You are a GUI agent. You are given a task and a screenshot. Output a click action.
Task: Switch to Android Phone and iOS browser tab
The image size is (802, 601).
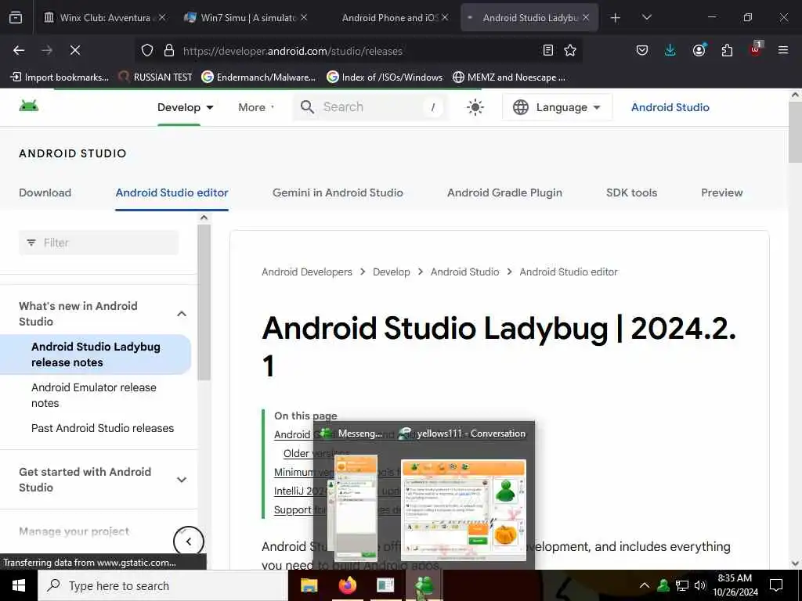click(388, 17)
